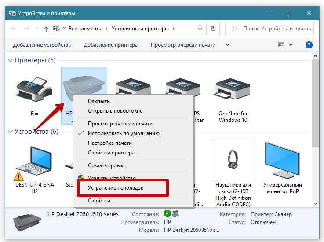Collapse the Принтеры (5) group

point(10,60)
